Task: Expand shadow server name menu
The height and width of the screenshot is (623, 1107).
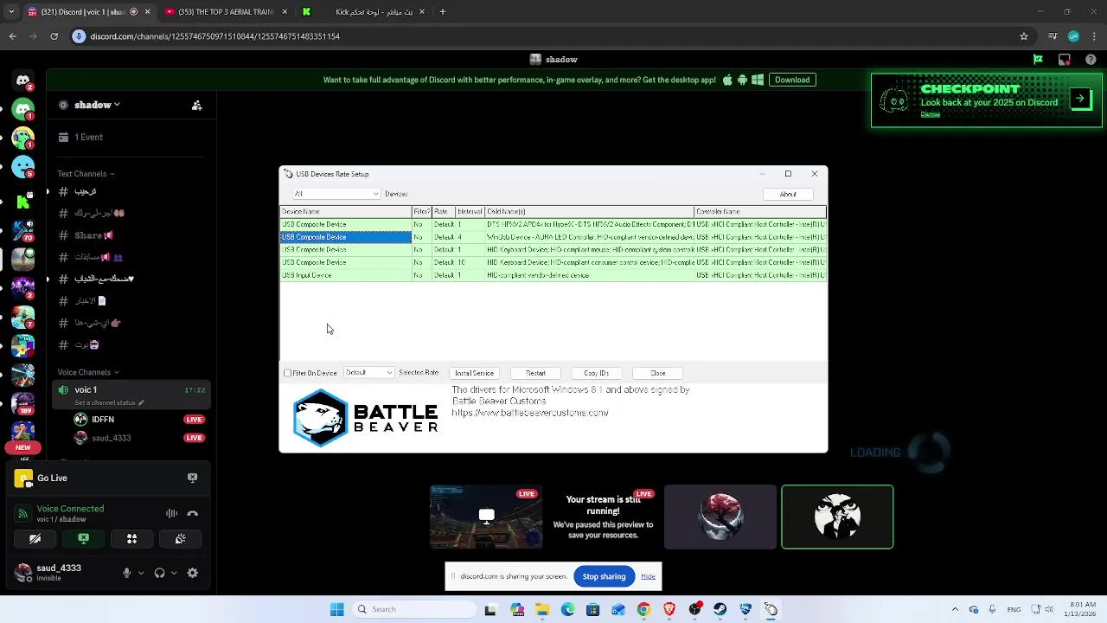Action: click(97, 105)
